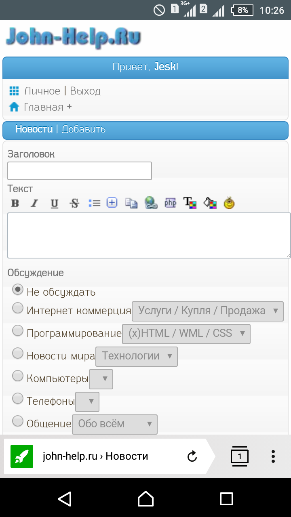Select the 'Программирование' radio option
The width and height of the screenshot is (291, 517).
(x=18, y=331)
